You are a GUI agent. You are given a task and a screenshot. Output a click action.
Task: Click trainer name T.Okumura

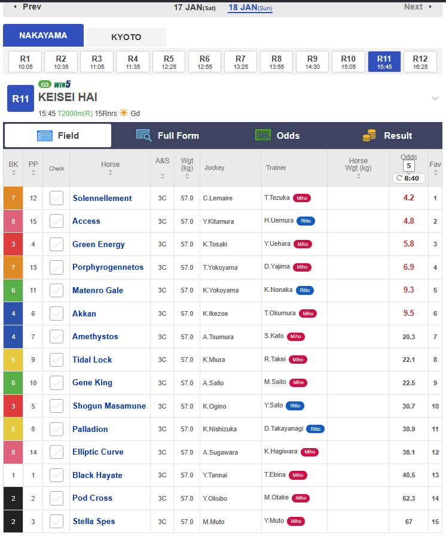point(280,313)
